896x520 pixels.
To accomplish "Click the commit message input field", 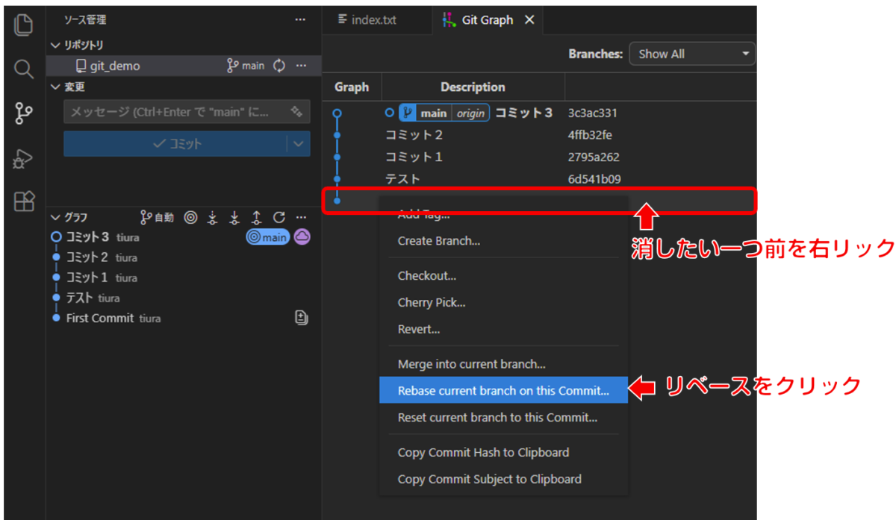I will pyautogui.click(x=175, y=112).
